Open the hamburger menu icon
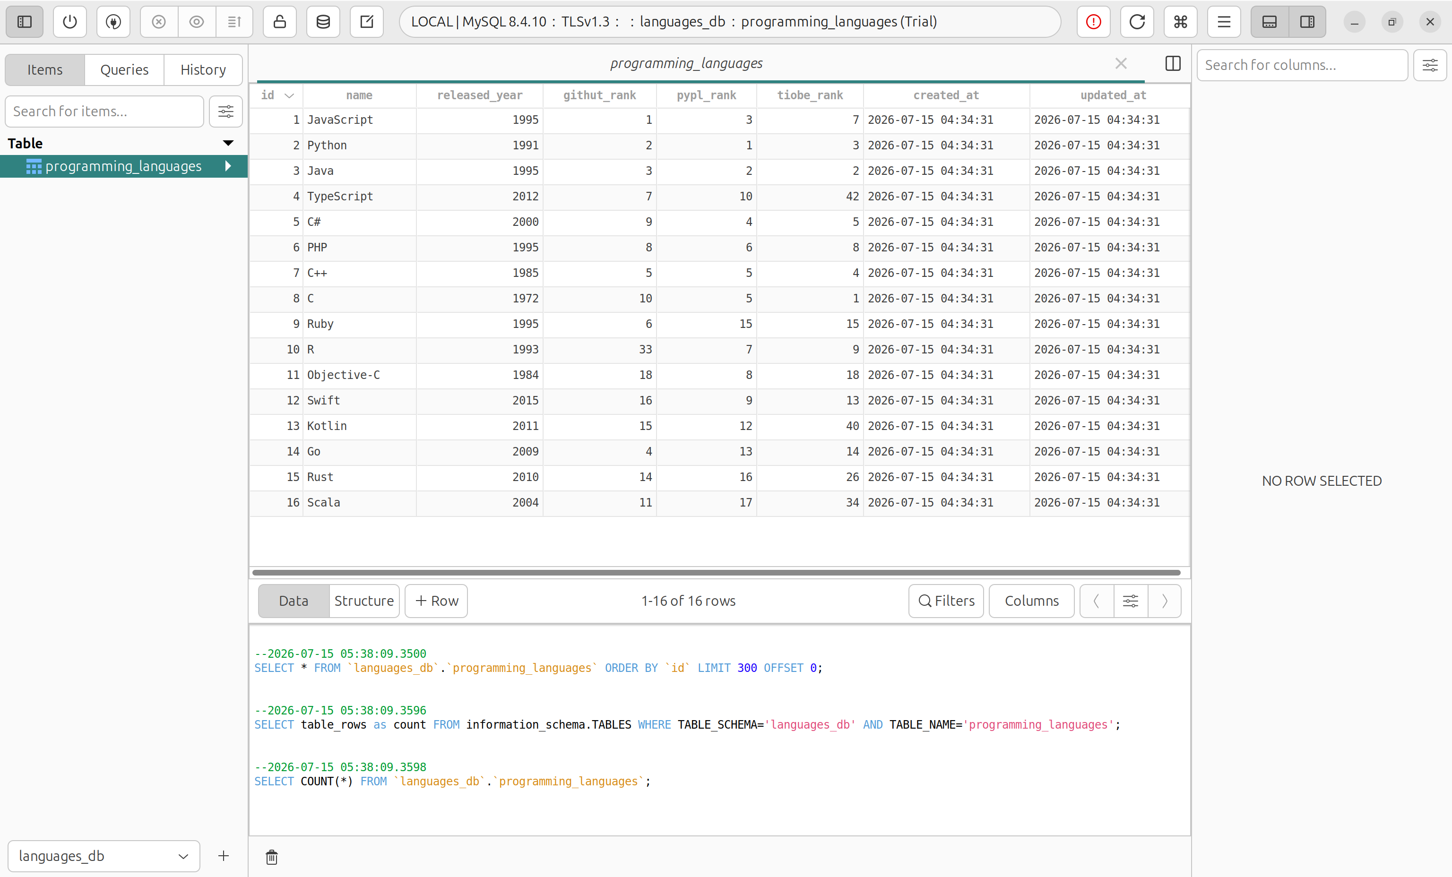The height and width of the screenshot is (877, 1452). click(x=1224, y=22)
